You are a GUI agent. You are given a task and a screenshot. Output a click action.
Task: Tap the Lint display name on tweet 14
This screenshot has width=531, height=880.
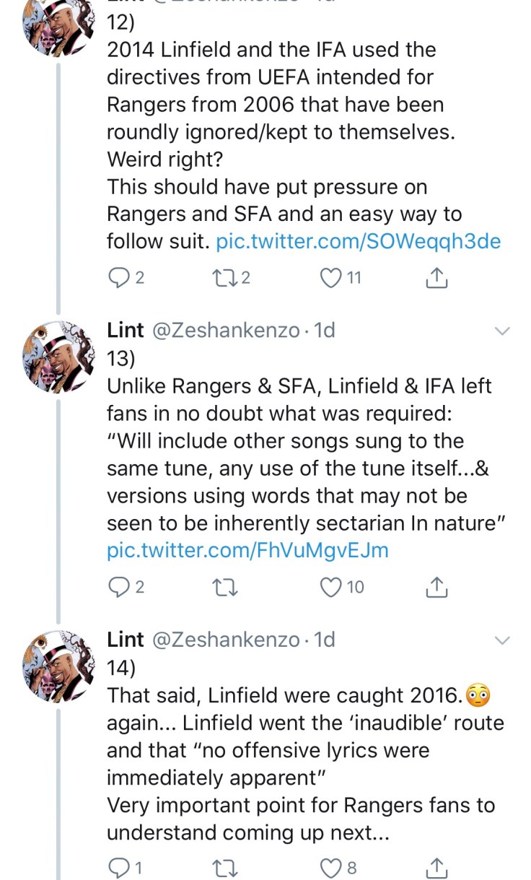[126, 640]
